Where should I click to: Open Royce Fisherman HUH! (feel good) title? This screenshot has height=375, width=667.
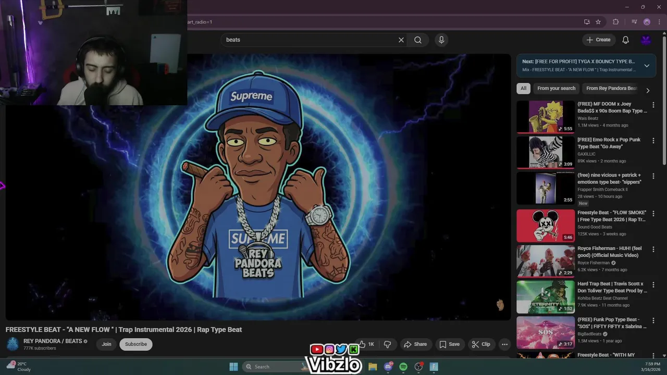pyautogui.click(x=610, y=252)
